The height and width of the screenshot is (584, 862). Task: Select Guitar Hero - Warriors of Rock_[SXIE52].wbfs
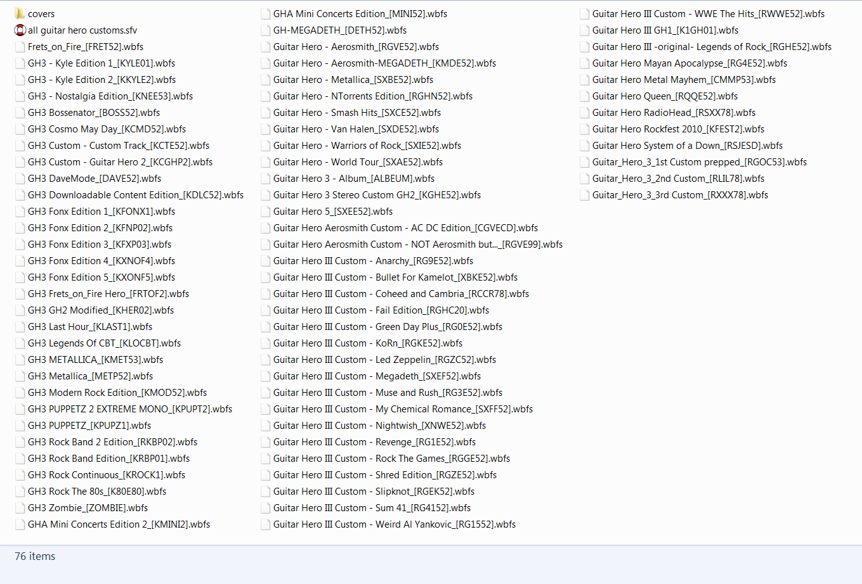[367, 145]
